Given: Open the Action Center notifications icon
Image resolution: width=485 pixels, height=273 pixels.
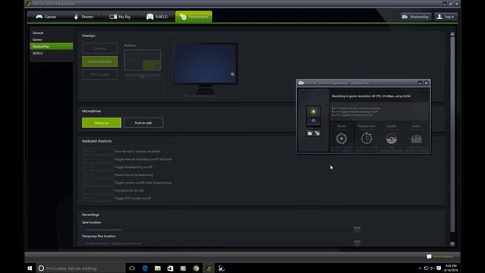Looking at the screenshot, I should pyautogui.click(x=439, y=268).
